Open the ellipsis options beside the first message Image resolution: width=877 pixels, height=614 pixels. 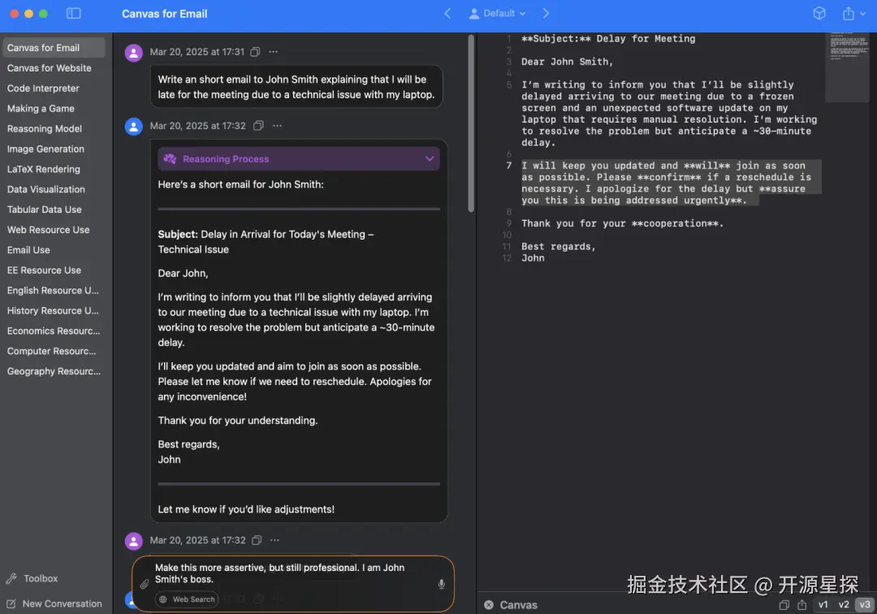click(274, 51)
